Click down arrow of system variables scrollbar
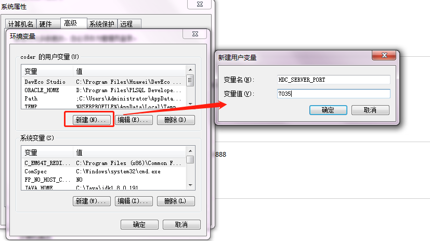 [x=190, y=185]
